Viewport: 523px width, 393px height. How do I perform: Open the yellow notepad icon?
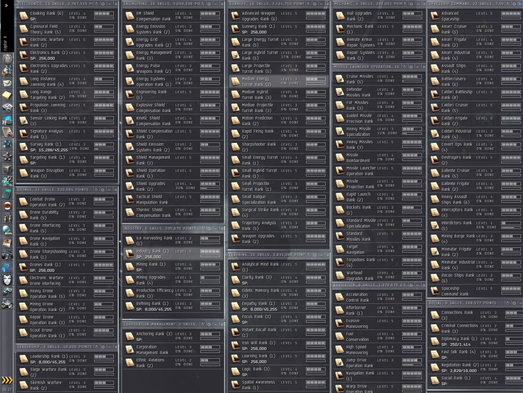[7, 95]
